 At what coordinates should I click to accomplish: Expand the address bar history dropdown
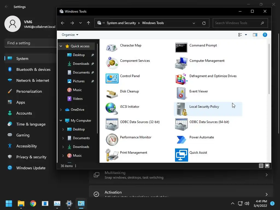(194, 23)
